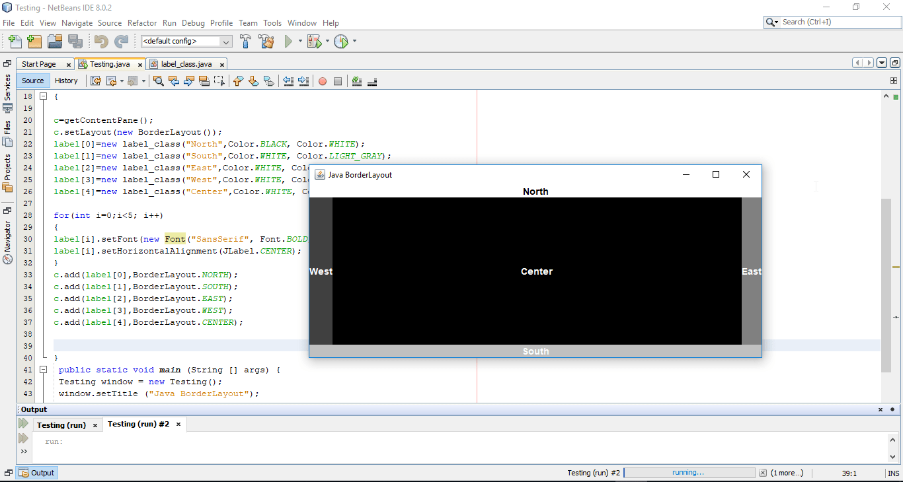Toggle comment on highlighted code
Viewport: 903px width, 482px height.
click(356, 81)
